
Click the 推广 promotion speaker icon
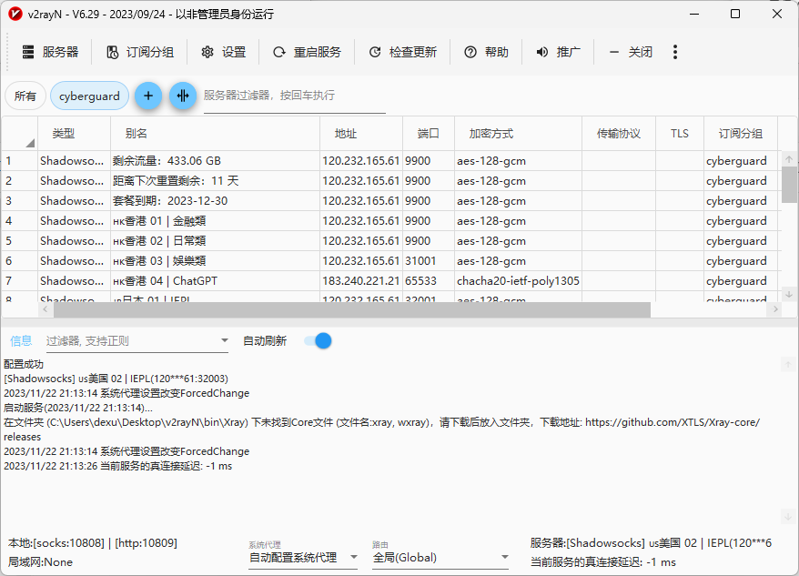point(542,53)
